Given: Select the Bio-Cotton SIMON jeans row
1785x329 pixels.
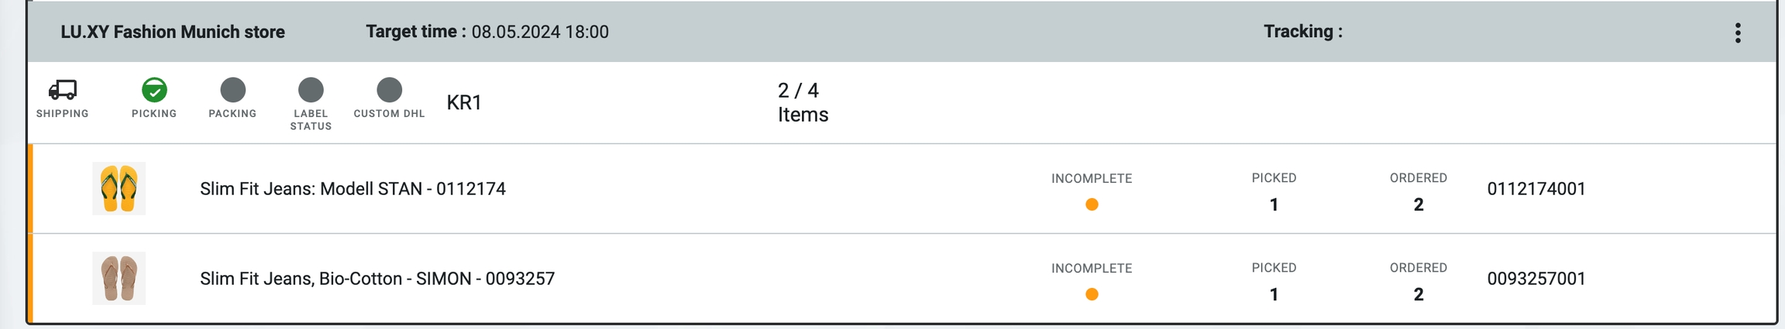Looking at the screenshot, I should coord(377,279).
